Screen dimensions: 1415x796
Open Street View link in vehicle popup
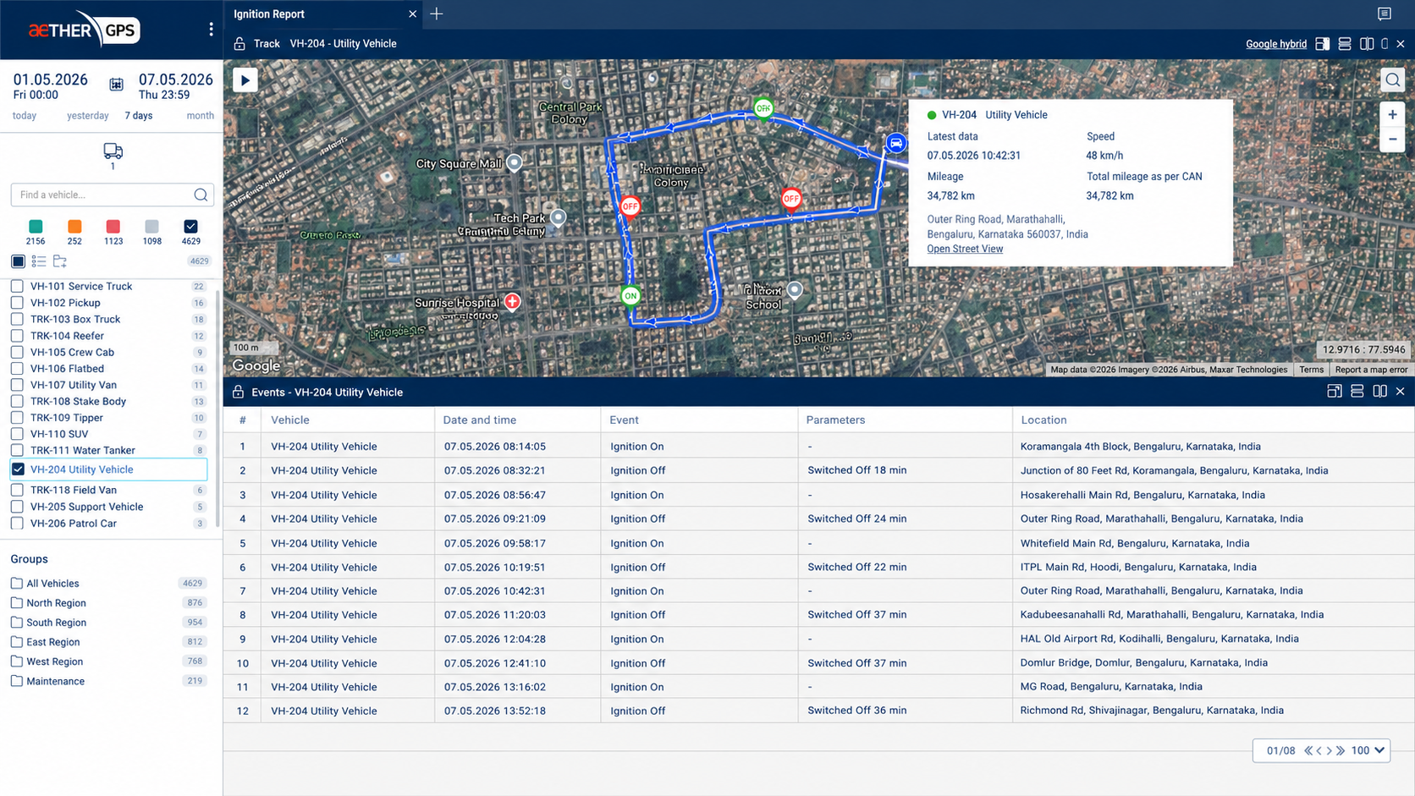[965, 249]
